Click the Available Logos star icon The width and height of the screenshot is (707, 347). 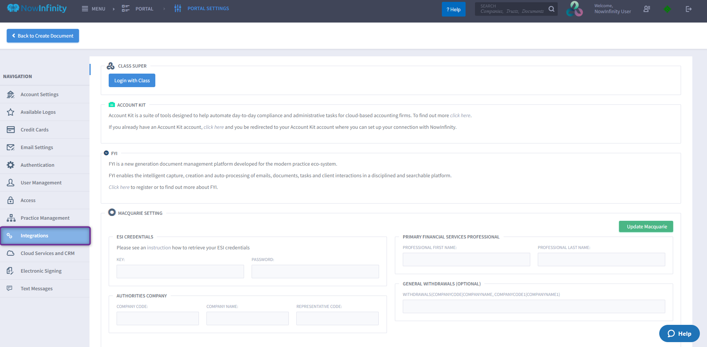(x=11, y=112)
